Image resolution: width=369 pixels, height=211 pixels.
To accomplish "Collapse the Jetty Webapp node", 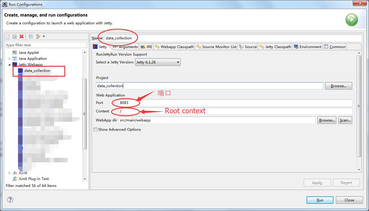I will [x=9, y=65].
